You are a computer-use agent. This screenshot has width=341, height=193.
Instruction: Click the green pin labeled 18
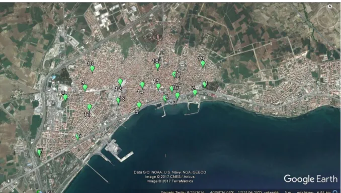coord(157,66)
